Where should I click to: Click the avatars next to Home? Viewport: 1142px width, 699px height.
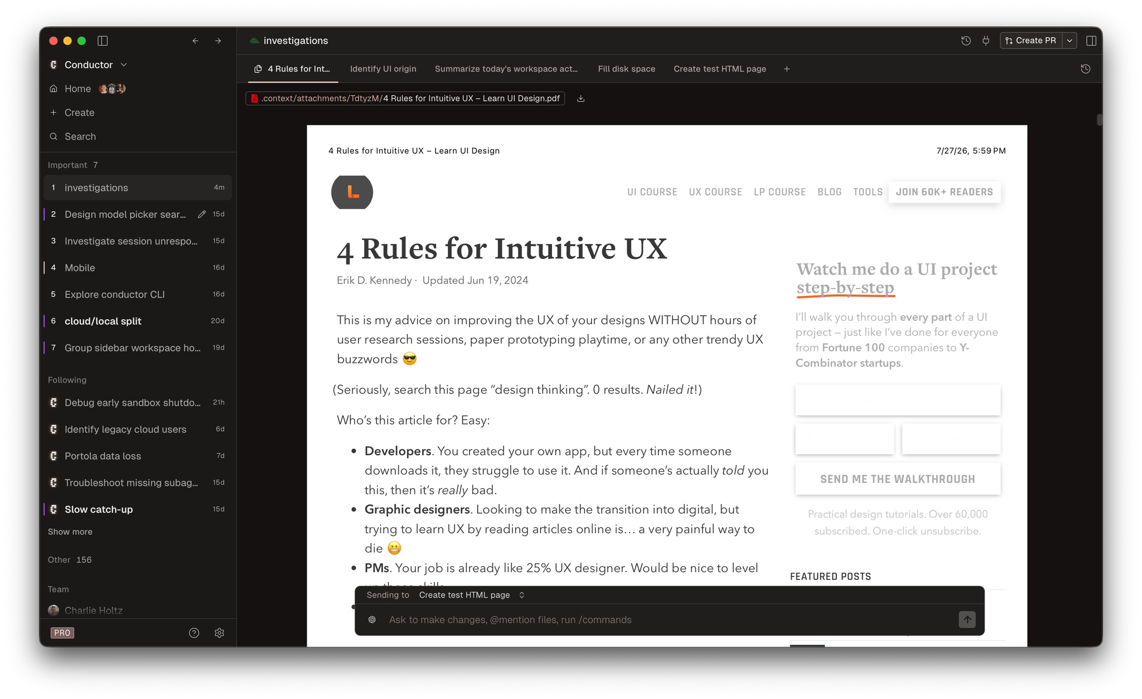112,89
